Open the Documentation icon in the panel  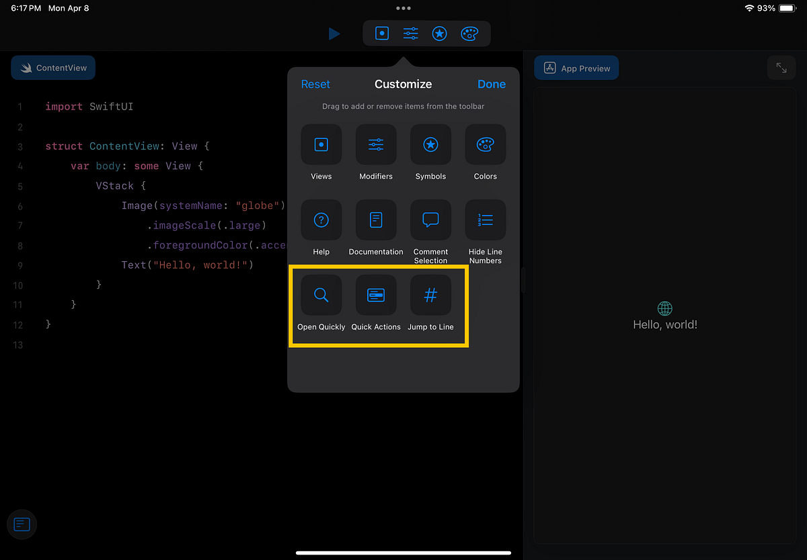pos(376,220)
